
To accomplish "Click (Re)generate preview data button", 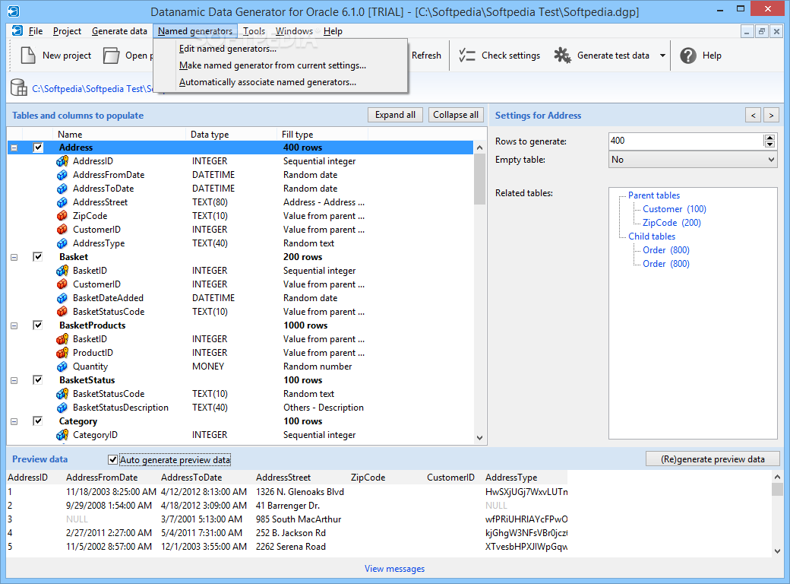I will 713,459.
